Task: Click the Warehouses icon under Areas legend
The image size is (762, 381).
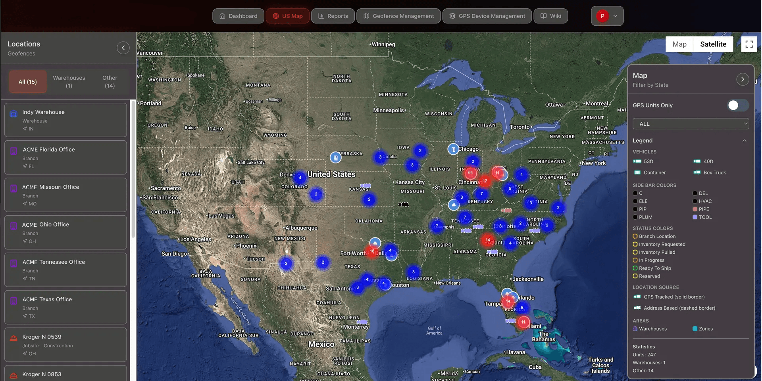Action: tap(635, 329)
